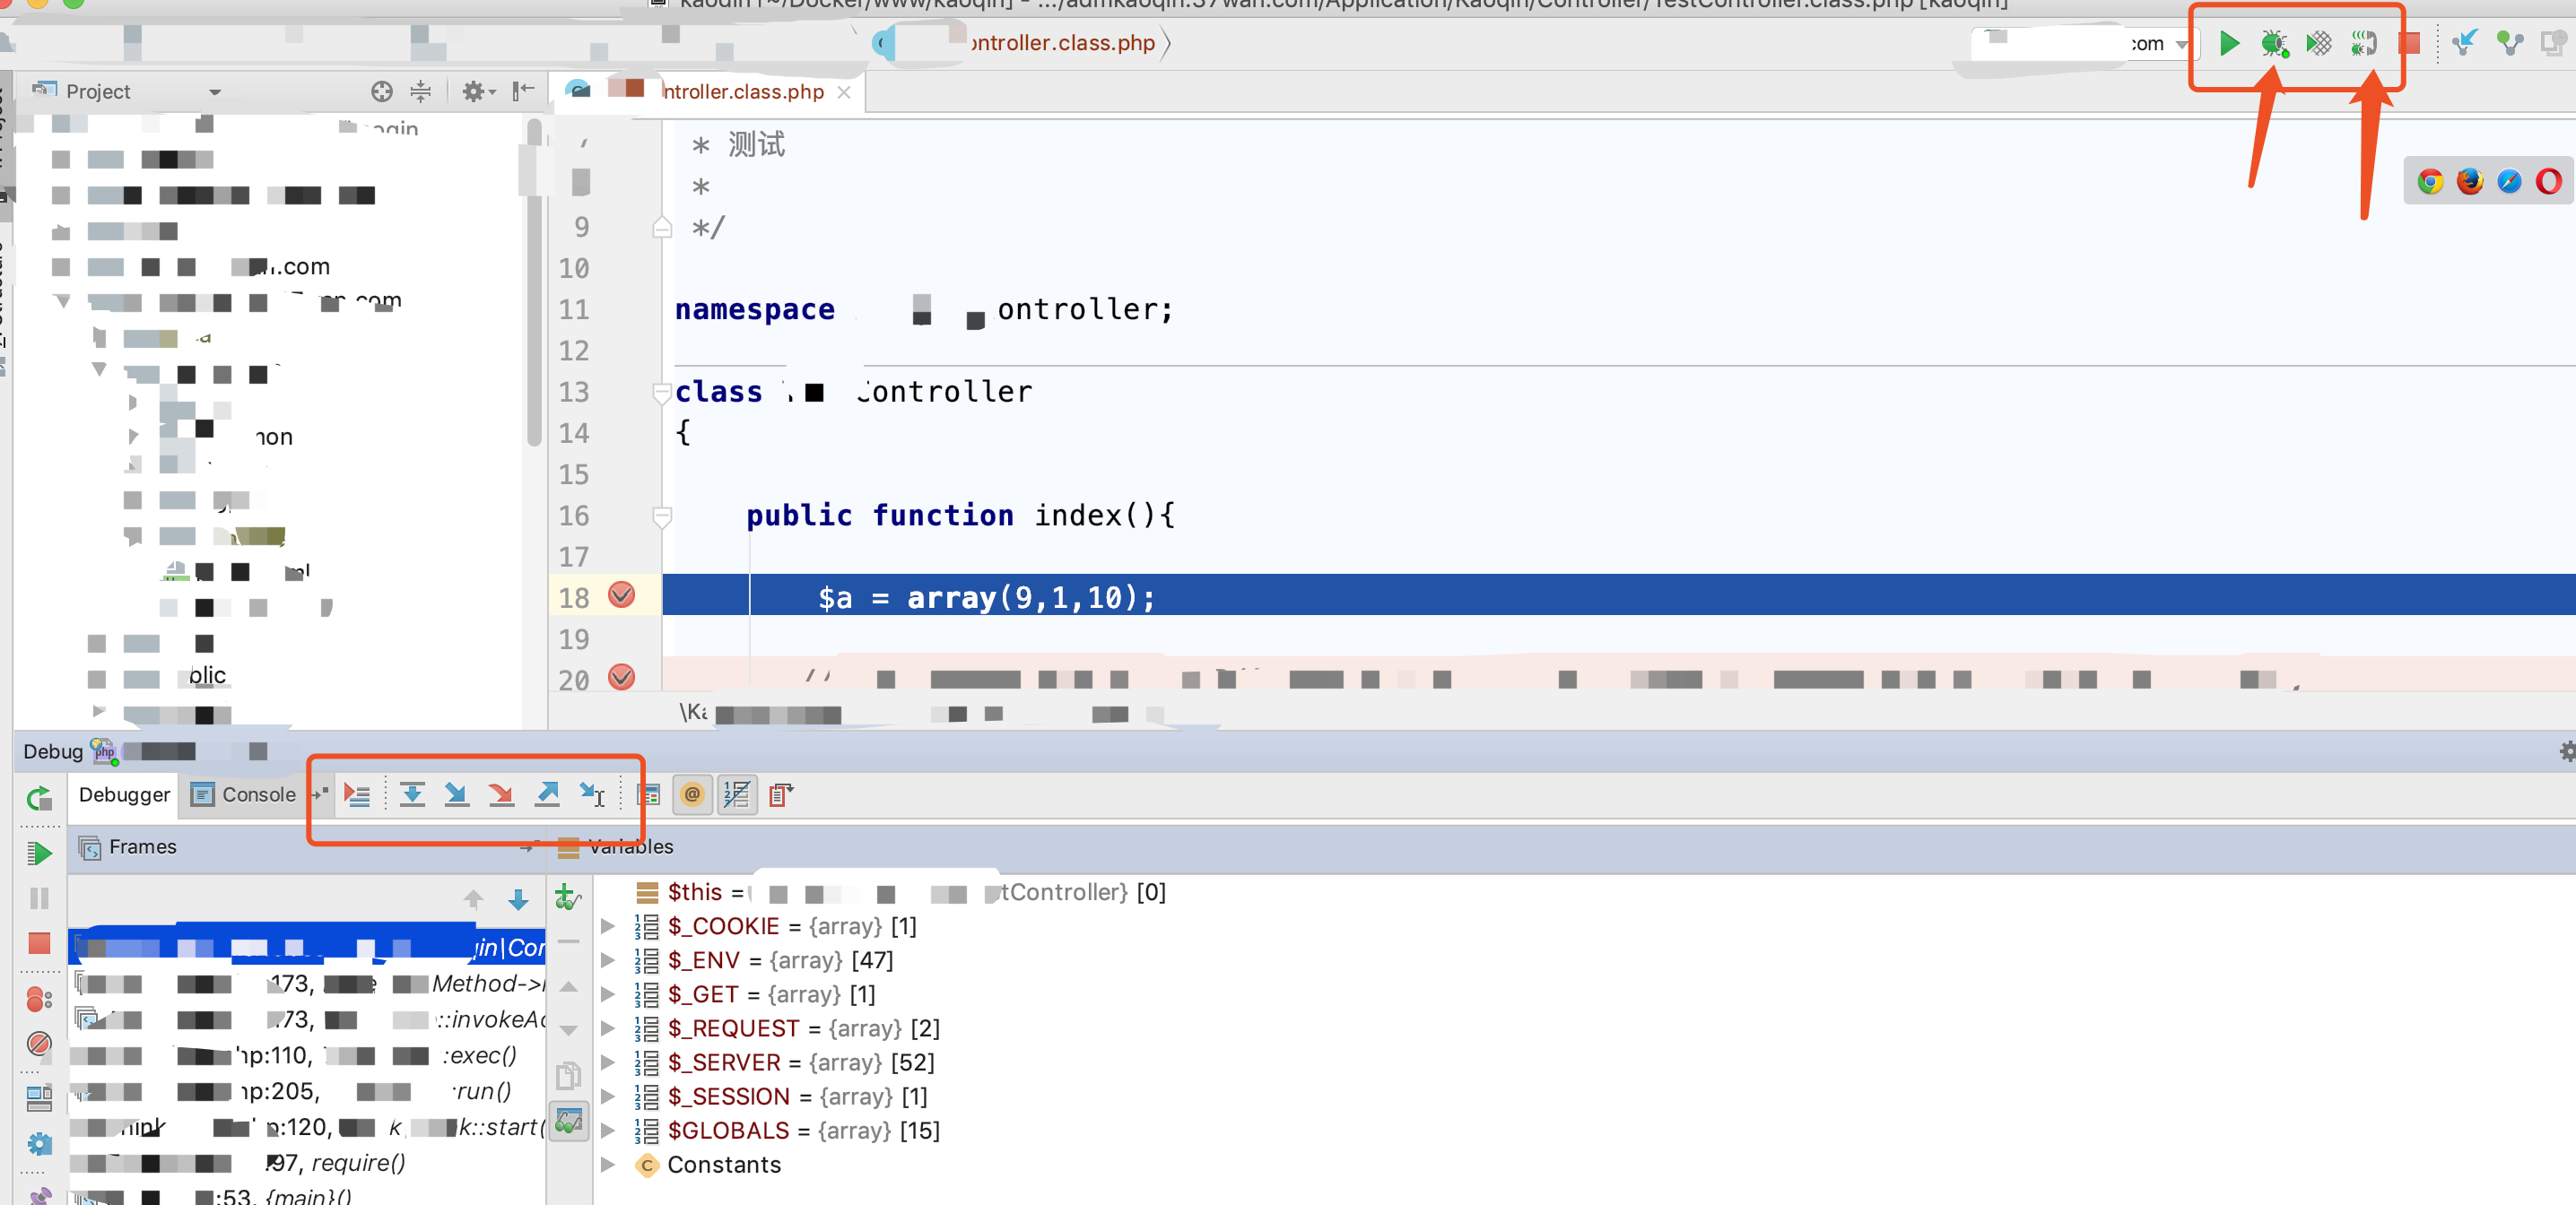
Task: Click the Step Into icon
Action: pos(456,795)
